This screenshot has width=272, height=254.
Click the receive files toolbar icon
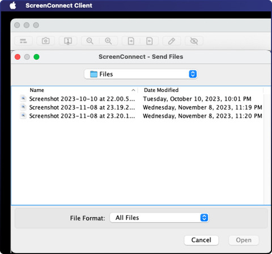click(150, 41)
